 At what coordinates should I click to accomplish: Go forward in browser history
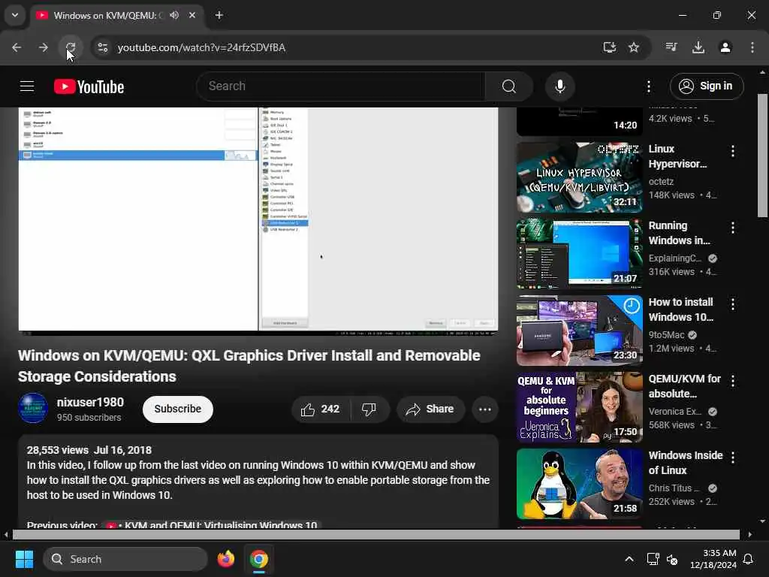(44, 47)
